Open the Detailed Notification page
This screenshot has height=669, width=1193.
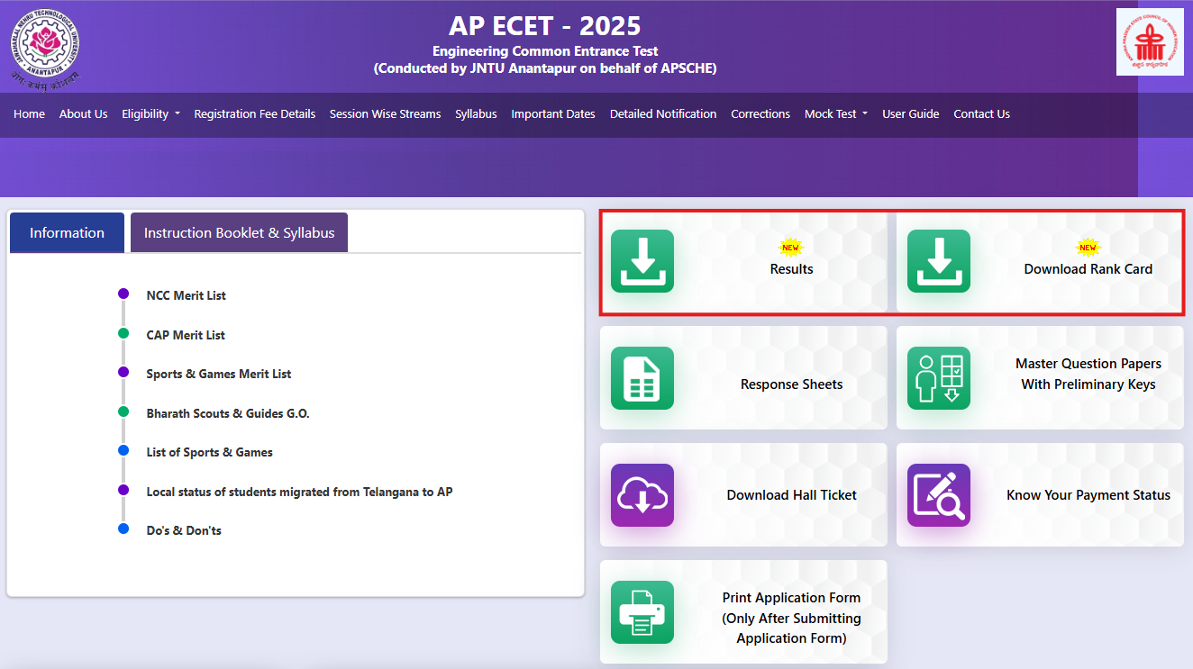(663, 113)
